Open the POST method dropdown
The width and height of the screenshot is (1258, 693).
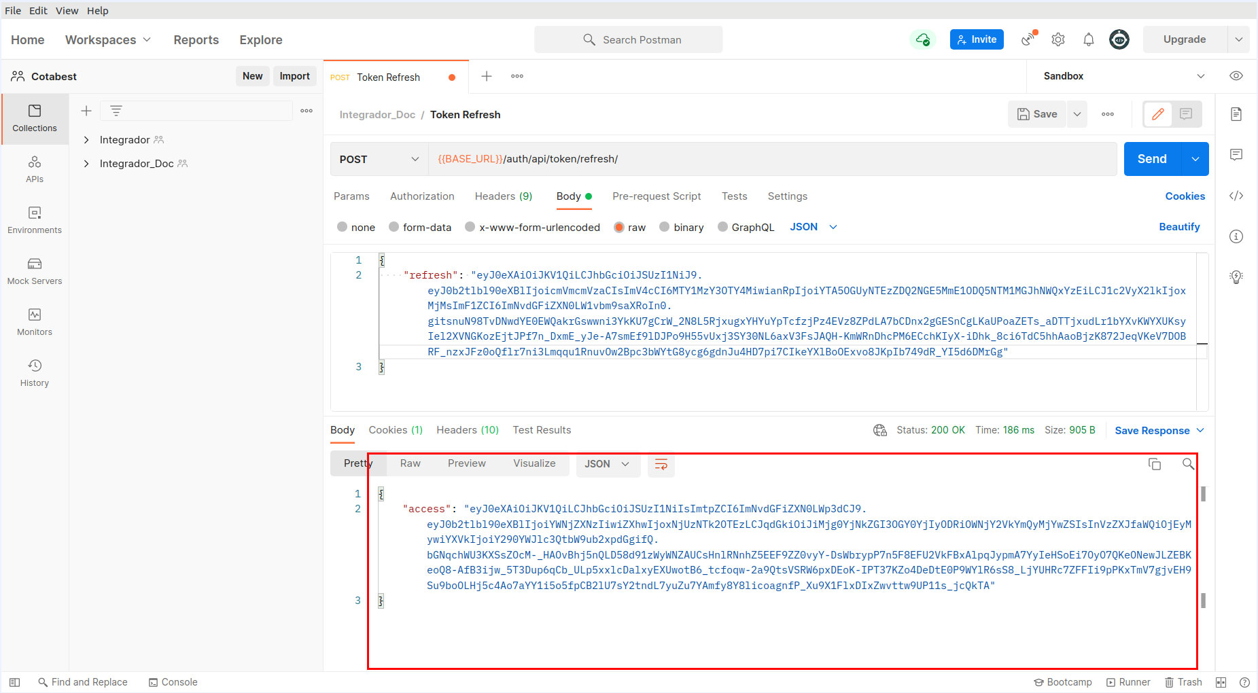[379, 159]
